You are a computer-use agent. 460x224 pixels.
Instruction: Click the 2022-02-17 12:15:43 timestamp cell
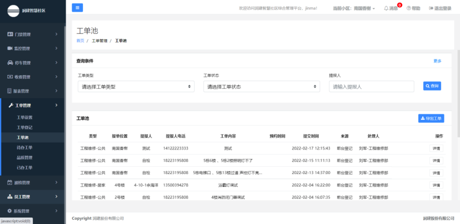(311, 148)
